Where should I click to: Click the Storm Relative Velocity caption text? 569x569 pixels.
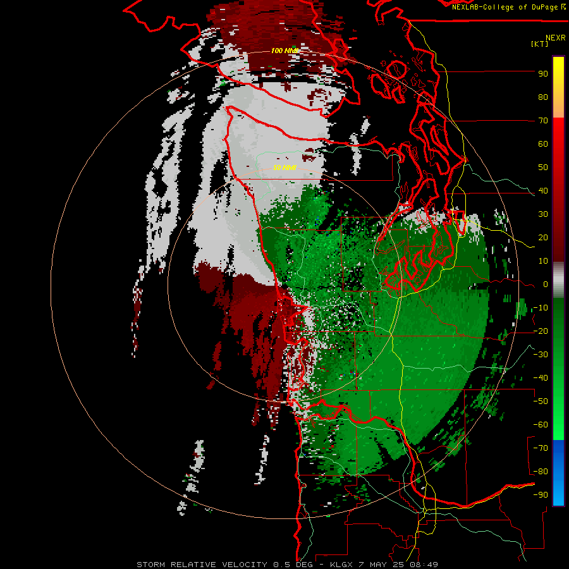pyautogui.click(x=287, y=565)
